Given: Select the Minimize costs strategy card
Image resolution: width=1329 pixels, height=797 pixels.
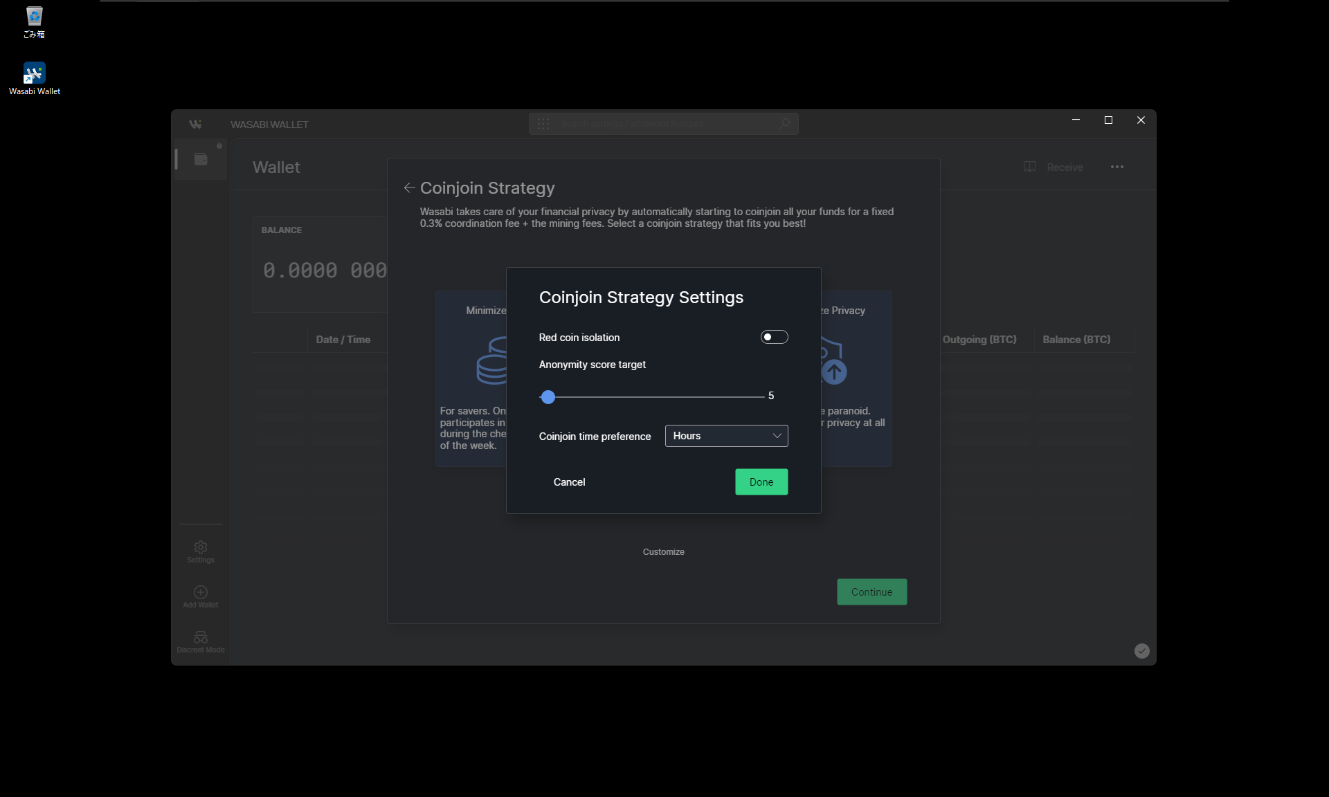Looking at the screenshot, I should [x=471, y=379].
